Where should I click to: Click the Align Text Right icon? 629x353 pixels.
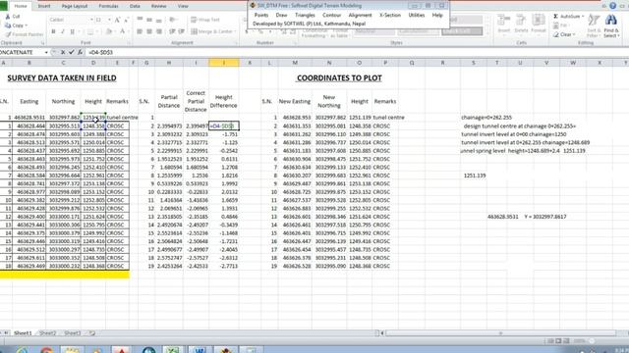(x=159, y=31)
